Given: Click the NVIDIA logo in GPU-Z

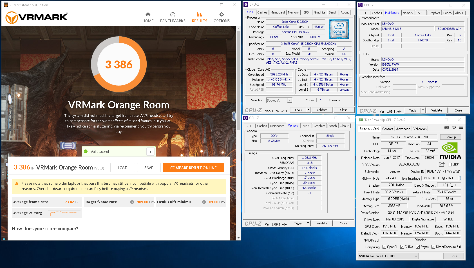Looking at the screenshot, I should [x=450, y=151].
